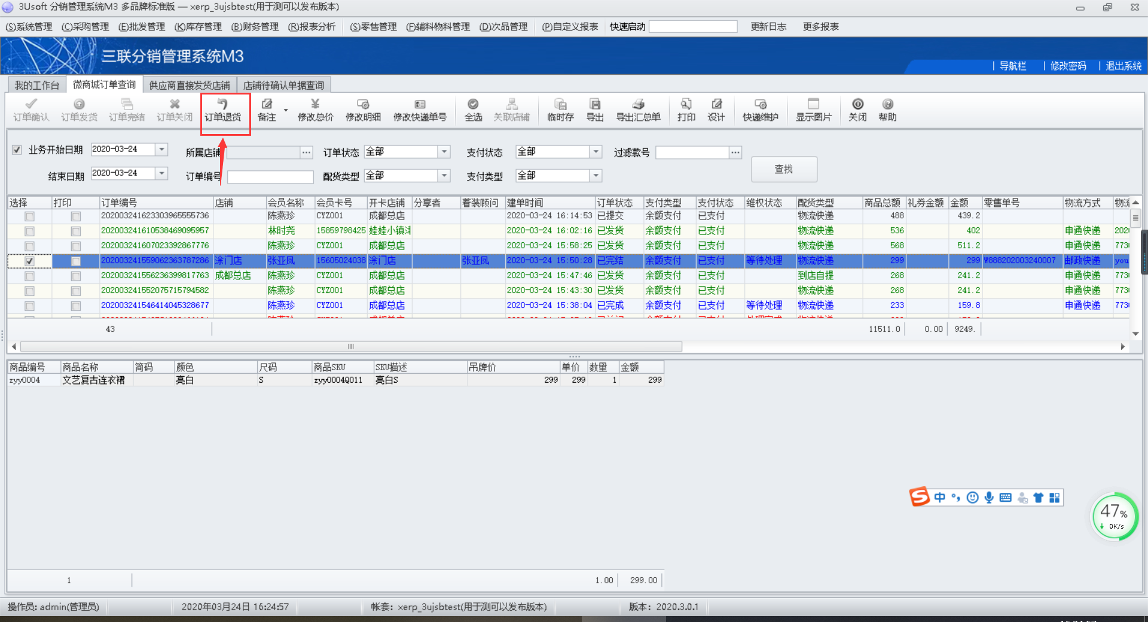The height and width of the screenshot is (622, 1148).
Task: Click the horizontal scrollbar right arrow
Action: coord(1122,347)
